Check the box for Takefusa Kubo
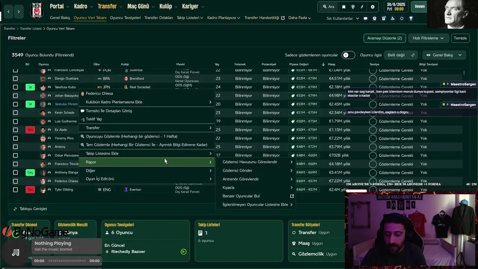This screenshot has width=478, height=269. (x=15, y=87)
